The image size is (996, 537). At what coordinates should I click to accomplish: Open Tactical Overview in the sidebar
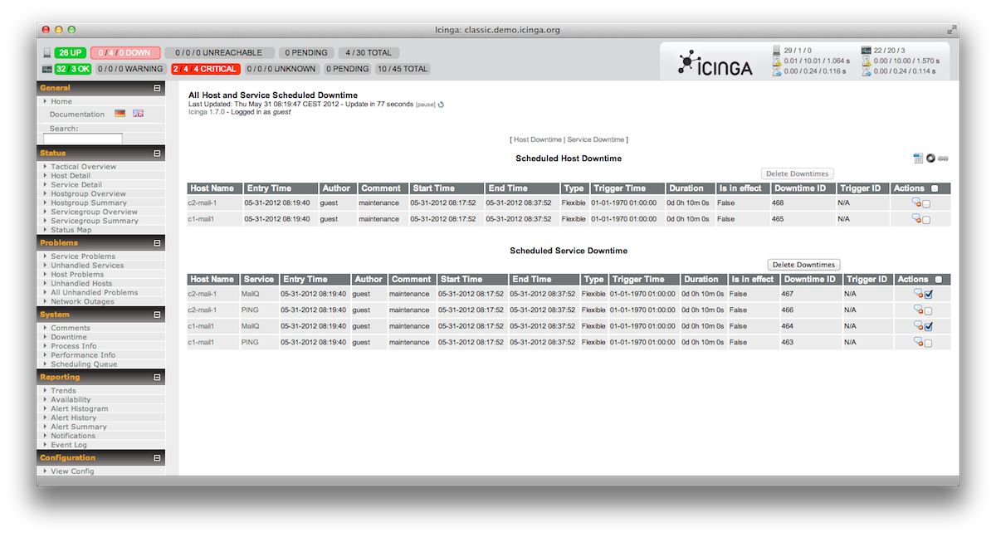pyautogui.click(x=83, y=167)
